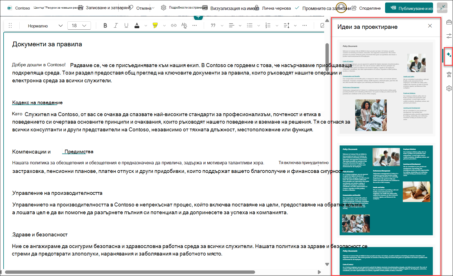
Task: Click the Записване и затваряне save icon
Action: pos(81,8)
